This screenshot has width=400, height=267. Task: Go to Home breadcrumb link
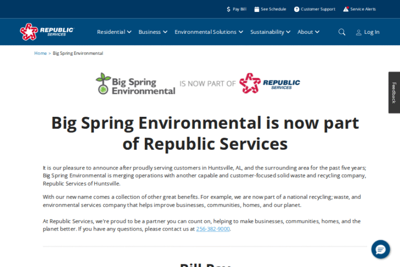(40, 53)
